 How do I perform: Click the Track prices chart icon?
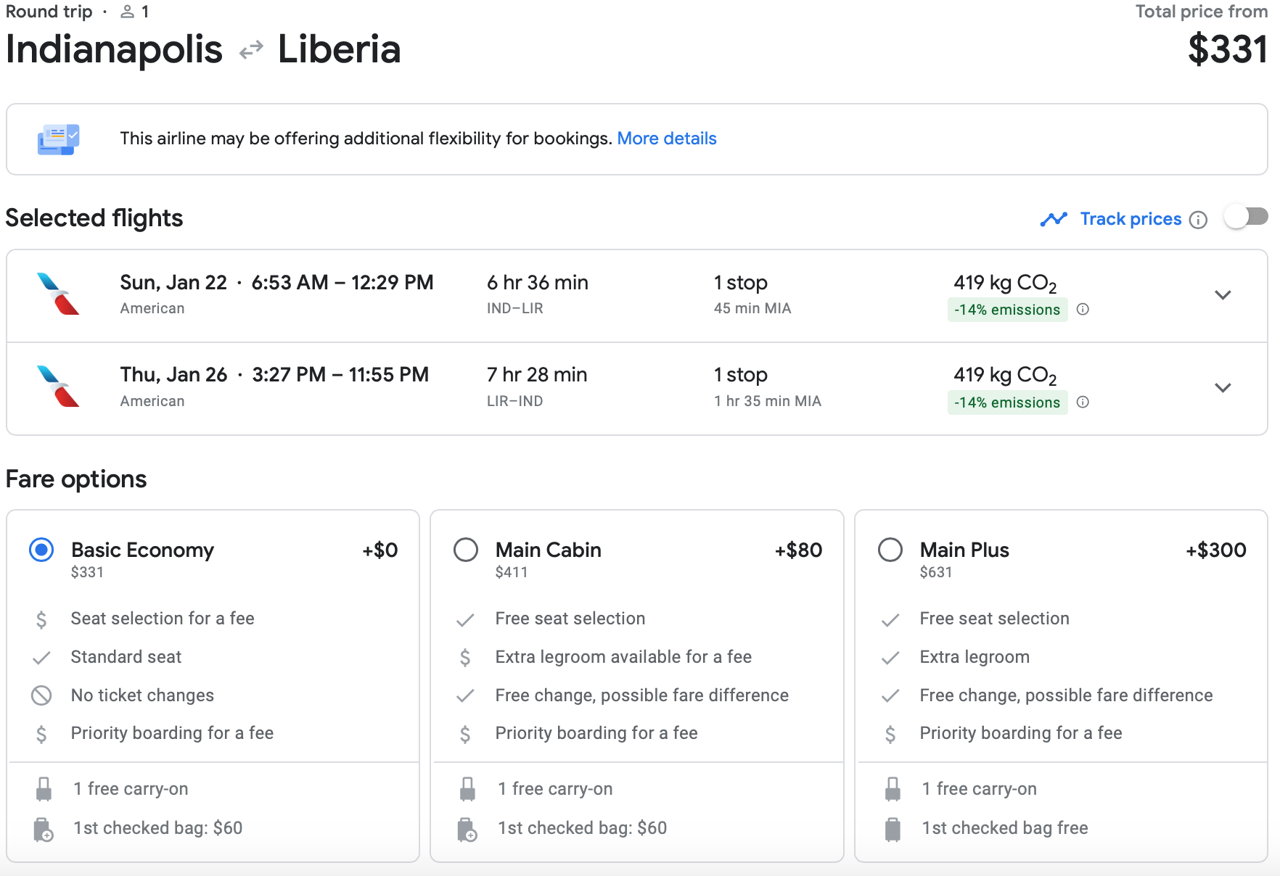pos(1056,218)
